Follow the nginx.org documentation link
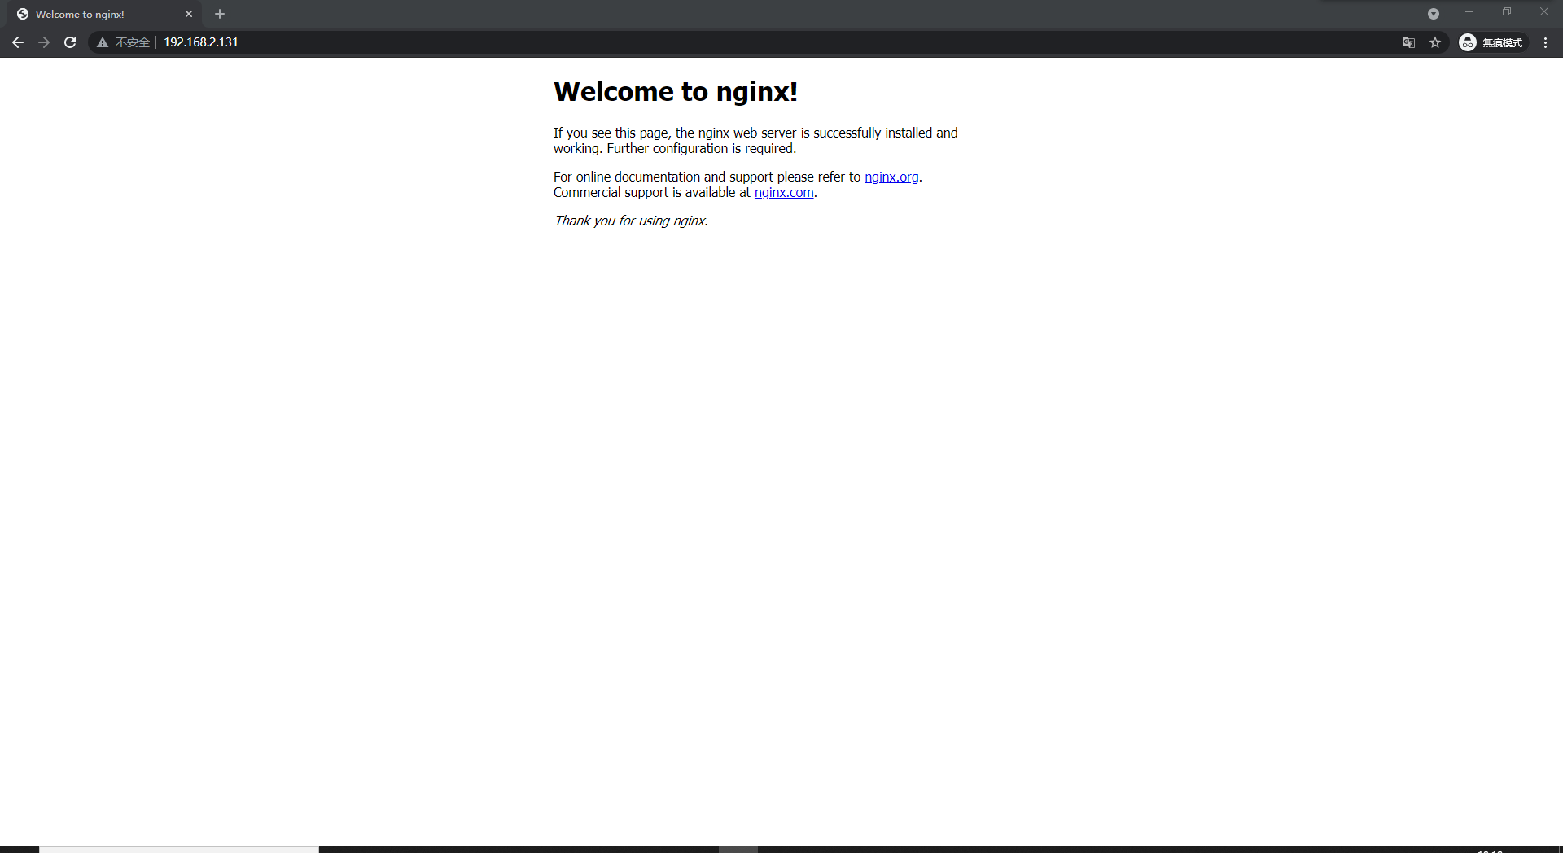This screenshot has height=853, width=1563. [x=891, y=177]
